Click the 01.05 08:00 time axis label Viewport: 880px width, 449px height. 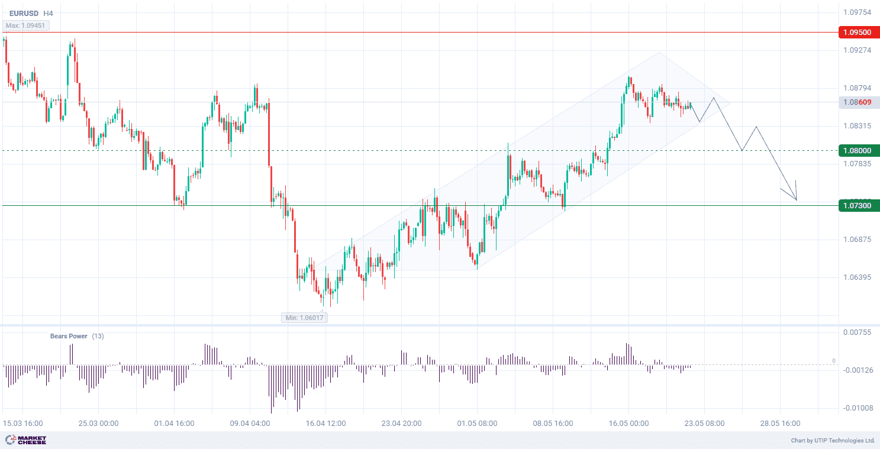click(477, 424)
